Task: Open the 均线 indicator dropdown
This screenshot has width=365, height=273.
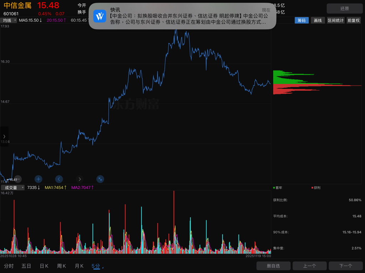Action: [9, 20]
